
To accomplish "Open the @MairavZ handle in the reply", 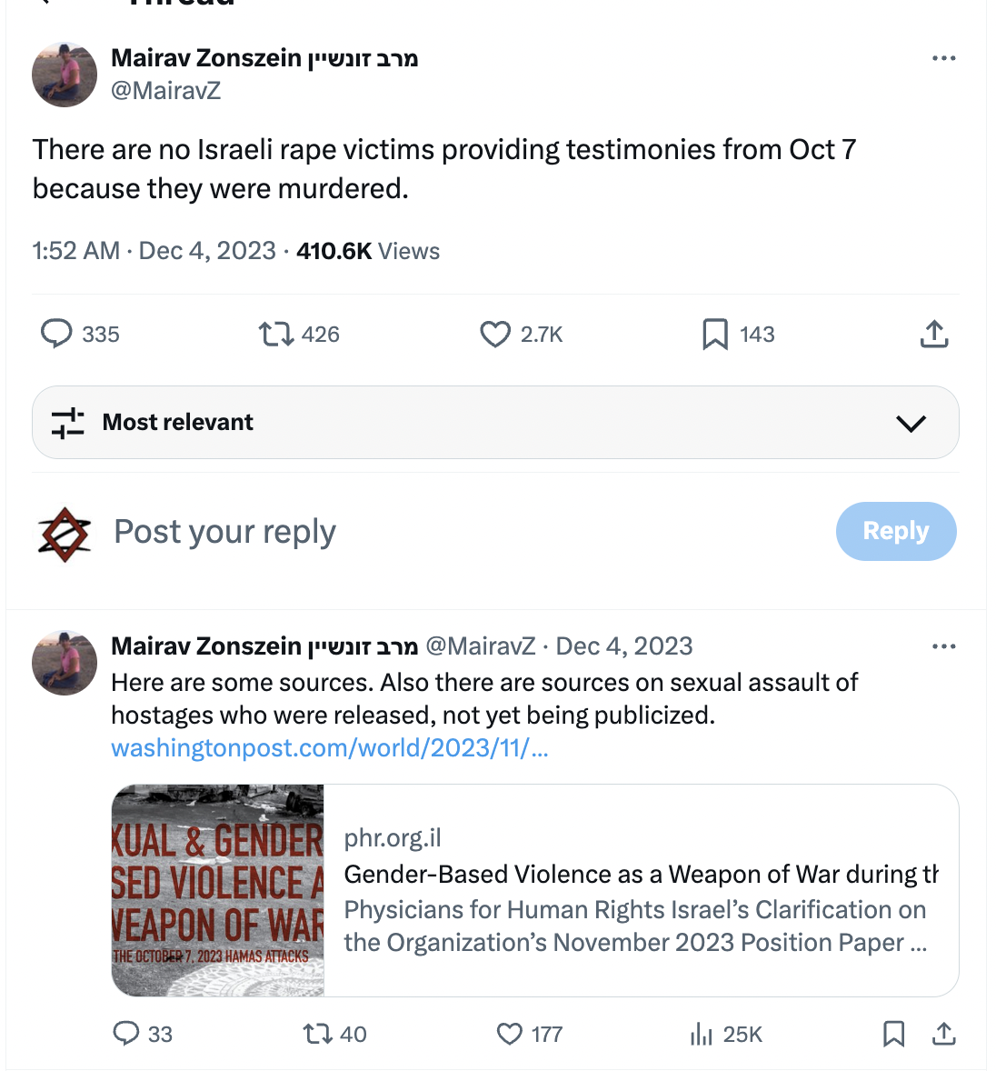I will 480,646.
